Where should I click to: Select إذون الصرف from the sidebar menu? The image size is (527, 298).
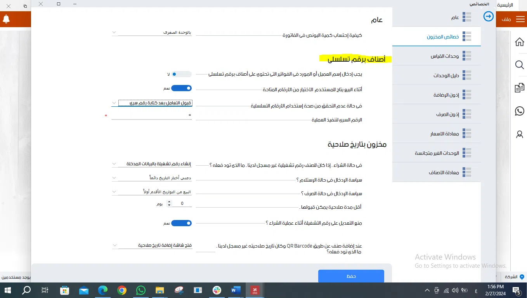[x=447, y=114]
